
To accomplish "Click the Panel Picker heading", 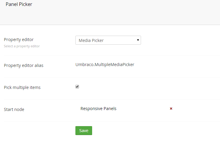I will pos(19,4).
